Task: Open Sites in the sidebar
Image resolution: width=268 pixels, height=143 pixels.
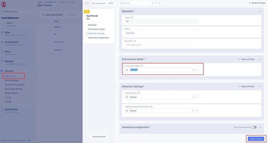Action: pos(8,32)
